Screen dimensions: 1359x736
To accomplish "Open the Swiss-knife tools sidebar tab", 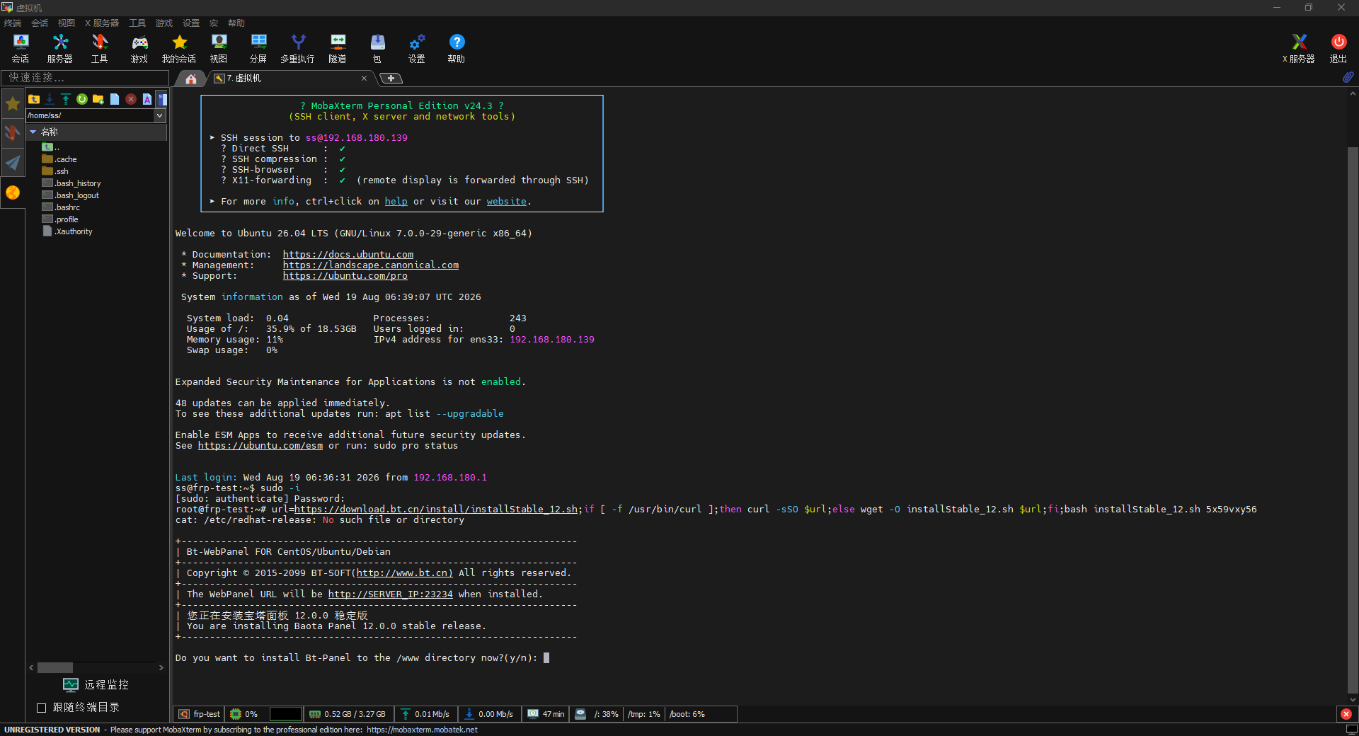I will point(13,133).
